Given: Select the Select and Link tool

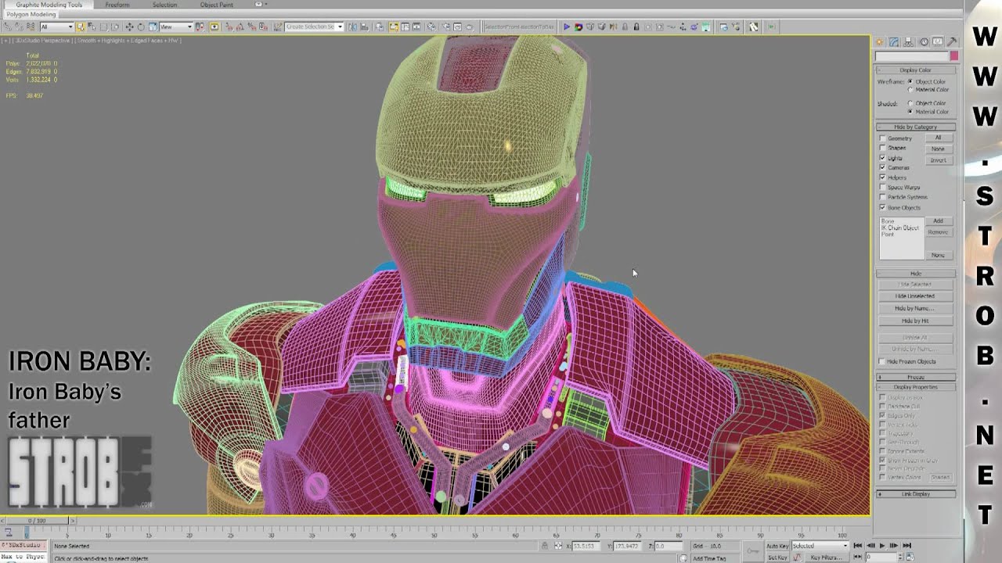Looking at the screenshot, I should (9, 27).
